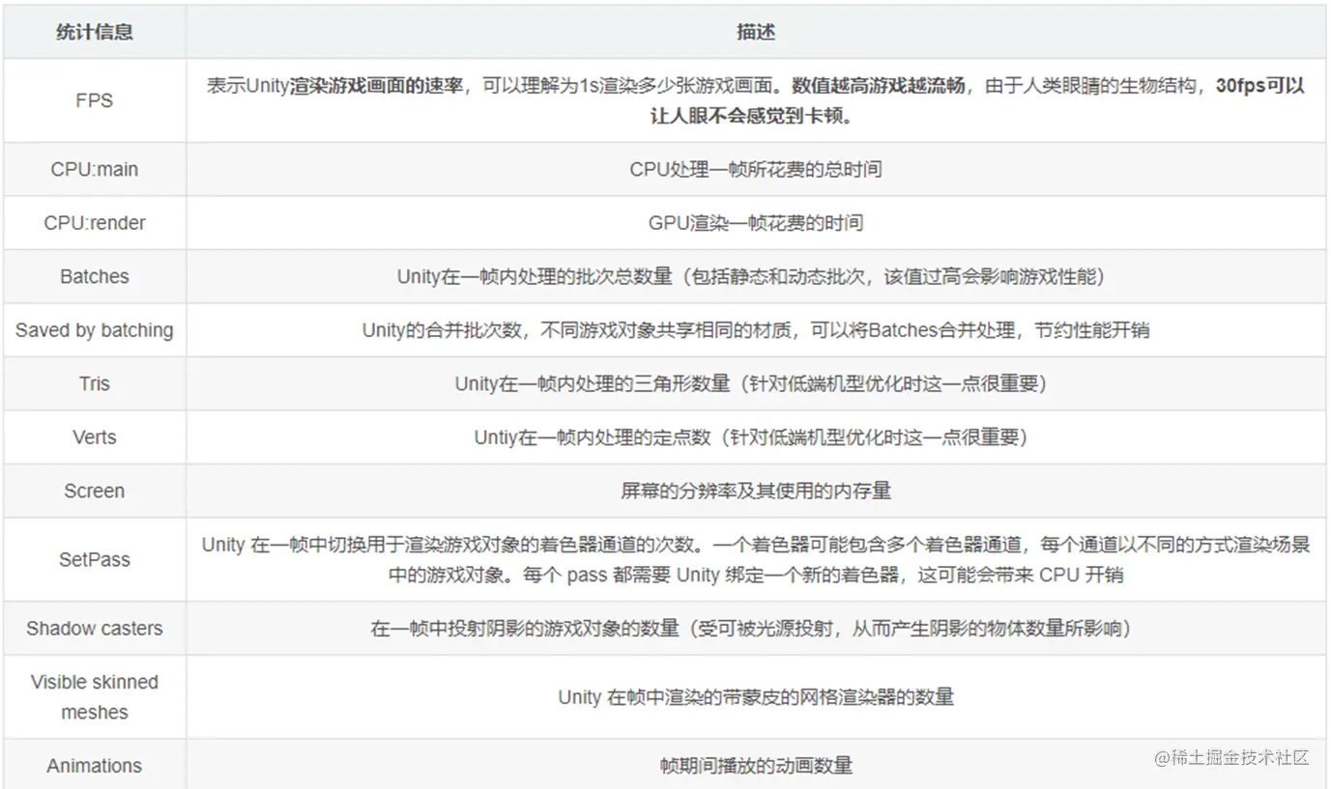Select the Tris cell
1331x789 pixels.
tap(95, 383)
